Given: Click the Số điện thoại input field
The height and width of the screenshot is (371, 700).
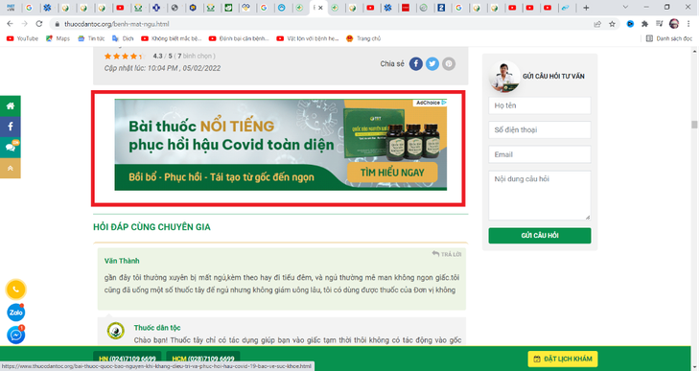Looking at the screenshot, I should (539, 130).
